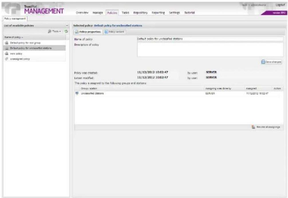Open the Manage menu
Image resolution: width=288 pixels, height=198 pixels.
98,13
